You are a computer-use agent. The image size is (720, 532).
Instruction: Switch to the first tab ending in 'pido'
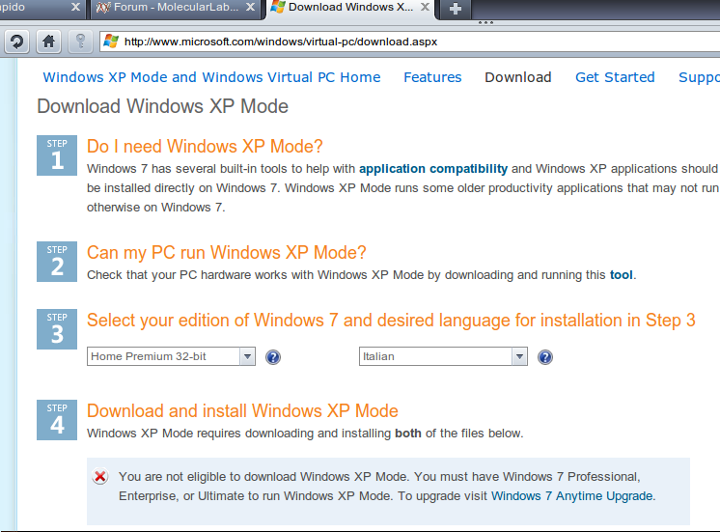tap(42, 8)
